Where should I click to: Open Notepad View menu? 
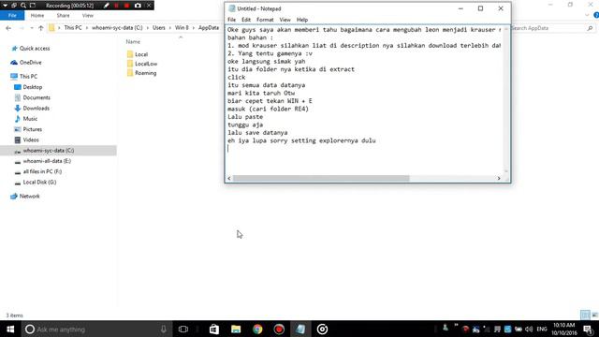click(x=285, y=20)
